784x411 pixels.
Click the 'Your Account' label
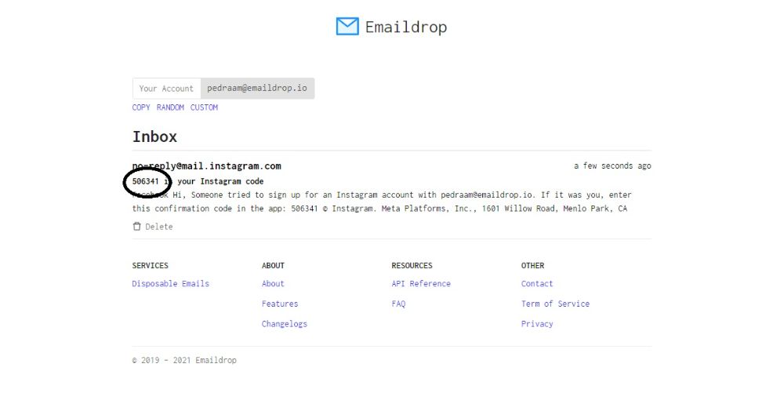[166, 89]
